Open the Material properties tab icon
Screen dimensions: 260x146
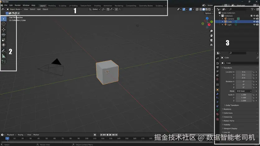coord(218,114)
